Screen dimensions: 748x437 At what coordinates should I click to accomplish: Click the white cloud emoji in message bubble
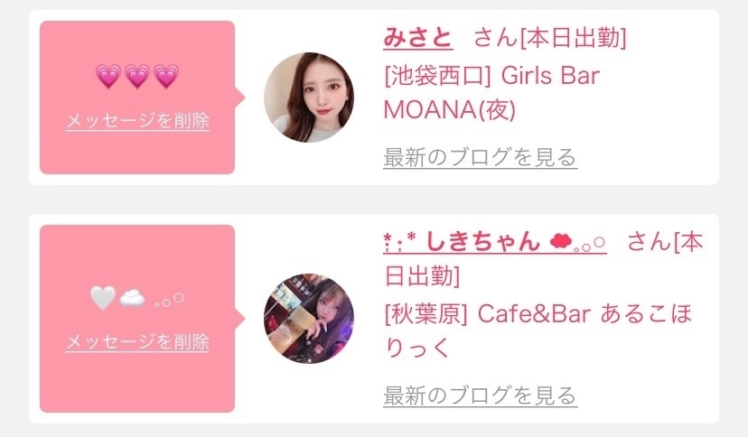(132, 299)
